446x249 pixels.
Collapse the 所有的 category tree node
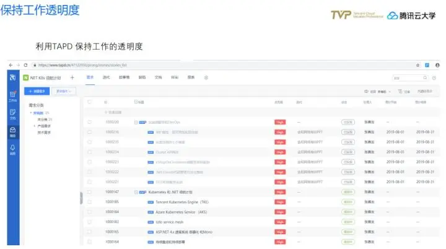click(31, 113)
